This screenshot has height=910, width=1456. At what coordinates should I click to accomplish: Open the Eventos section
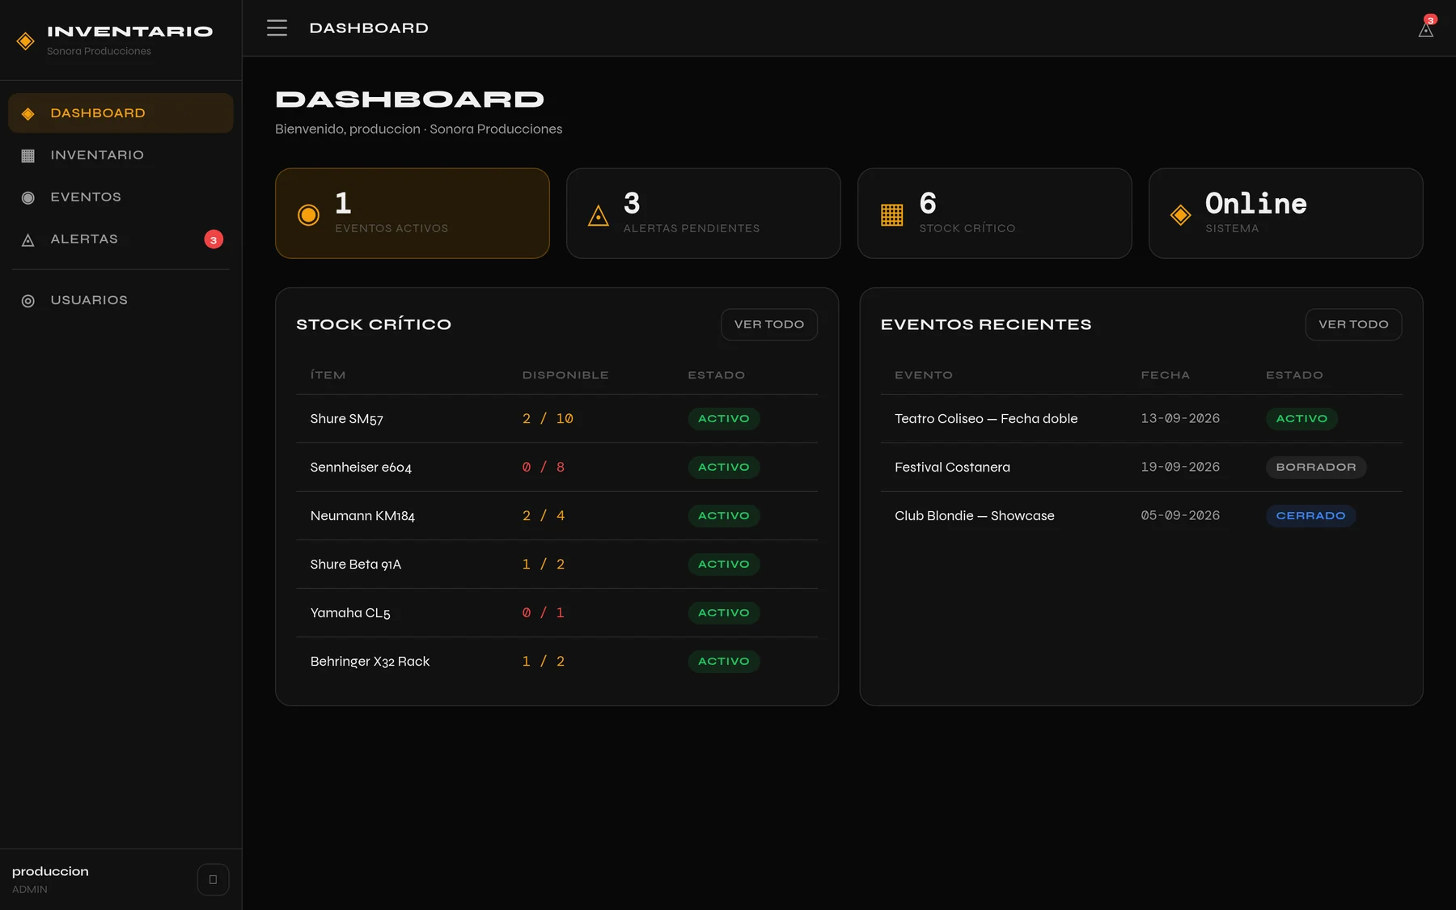click(x=121, y=197)
